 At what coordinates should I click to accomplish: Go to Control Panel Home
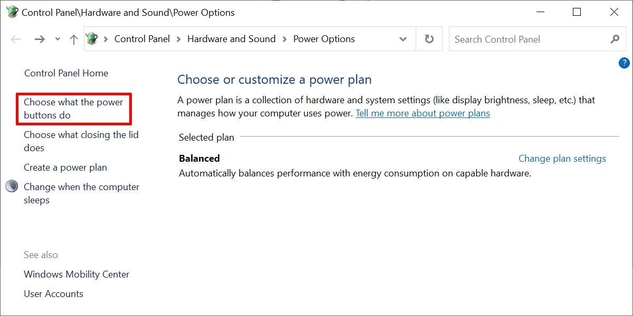[66, 73]
